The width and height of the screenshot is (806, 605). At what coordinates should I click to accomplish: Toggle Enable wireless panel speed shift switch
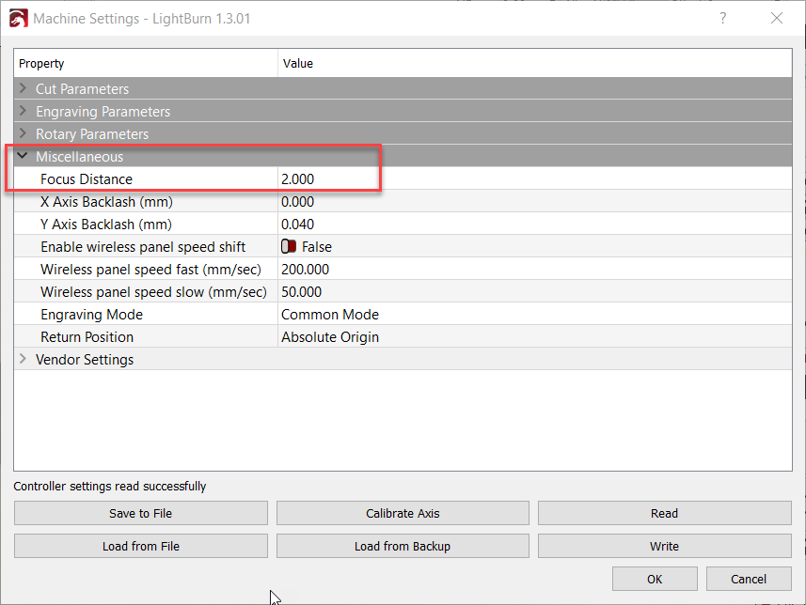tap(289, 247)
